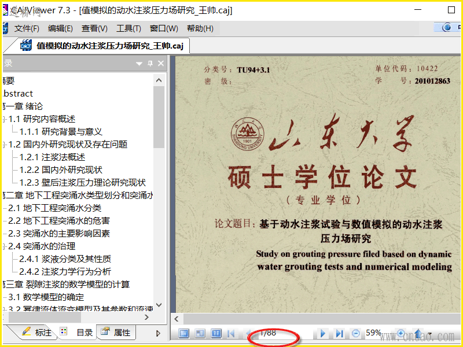Viewport: 463px width, 347px height.
Task: Open outline entry 第三章 裂隙注浆的数学模型的计算
Action: tap(66, 284)
